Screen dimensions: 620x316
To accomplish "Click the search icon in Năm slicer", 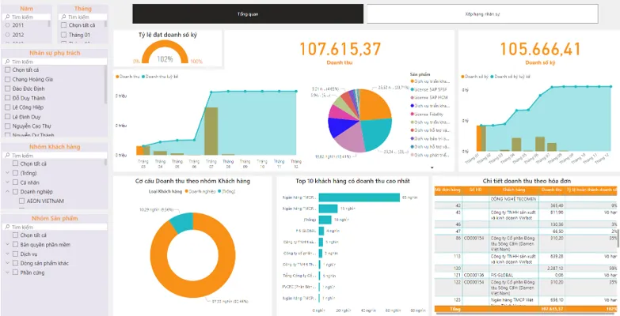I will pyautogui.click(x=7, y=17).
